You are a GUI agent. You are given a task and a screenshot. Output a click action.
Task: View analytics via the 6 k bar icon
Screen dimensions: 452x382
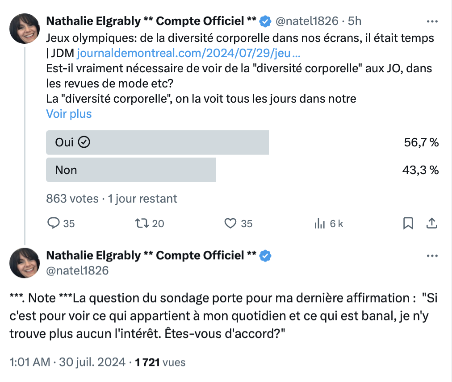320,223
